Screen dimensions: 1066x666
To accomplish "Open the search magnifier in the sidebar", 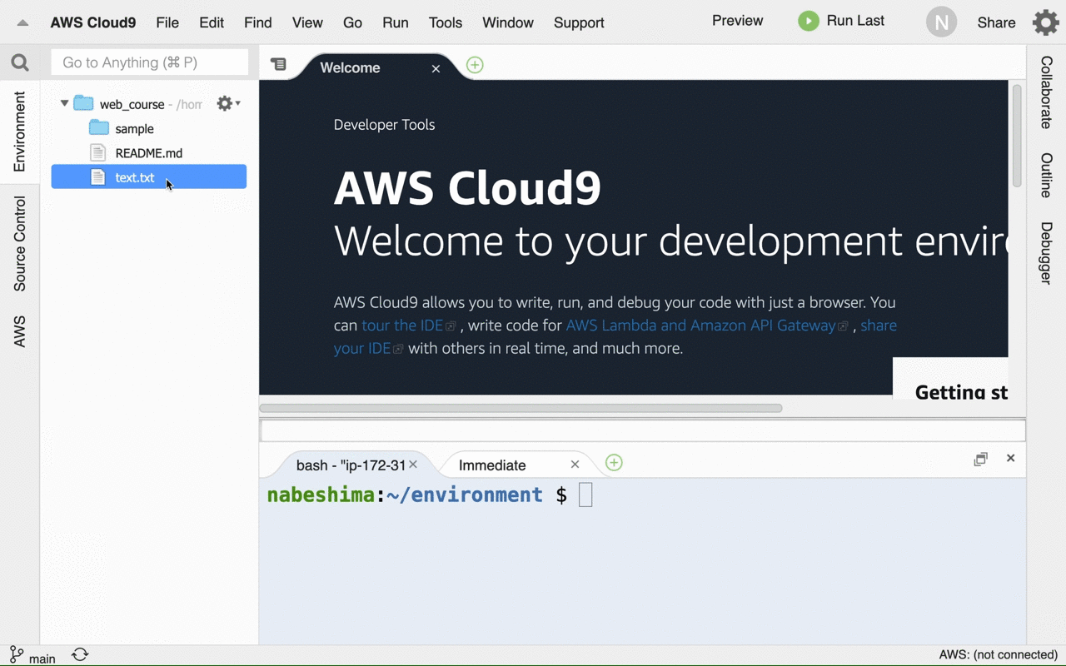I will [x=20, y=62].
